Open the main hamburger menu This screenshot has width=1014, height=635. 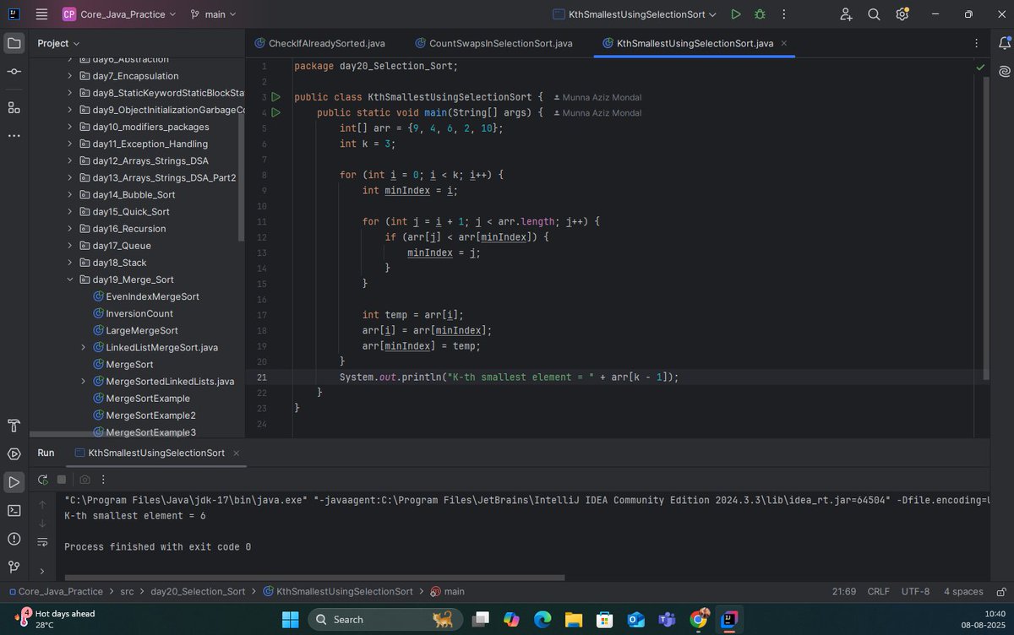41,14
